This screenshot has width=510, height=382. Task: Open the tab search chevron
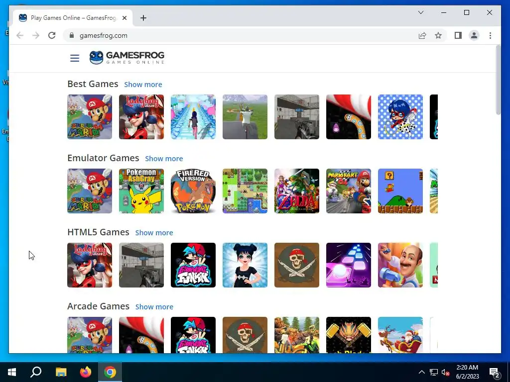click(x=420, y=12)
